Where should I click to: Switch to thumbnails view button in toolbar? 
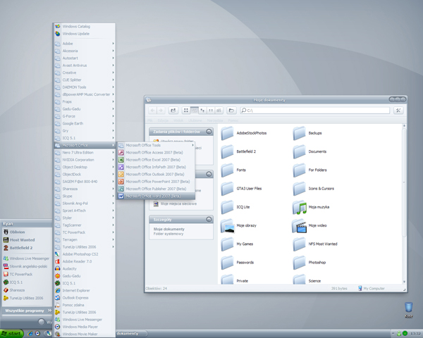(186, 111)
